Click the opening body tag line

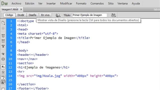22,50
